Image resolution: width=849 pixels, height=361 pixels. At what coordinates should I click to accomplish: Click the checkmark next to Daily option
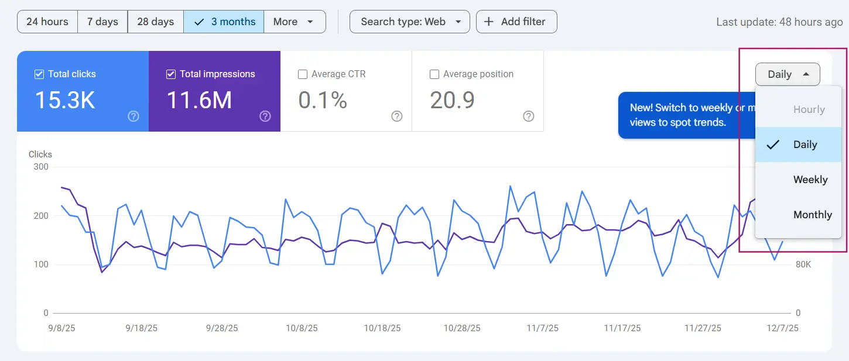pos(773,145)
